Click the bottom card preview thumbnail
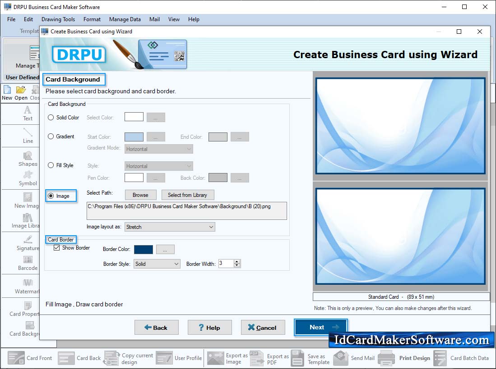Screen dimensions: 496x369 [400, 237]
